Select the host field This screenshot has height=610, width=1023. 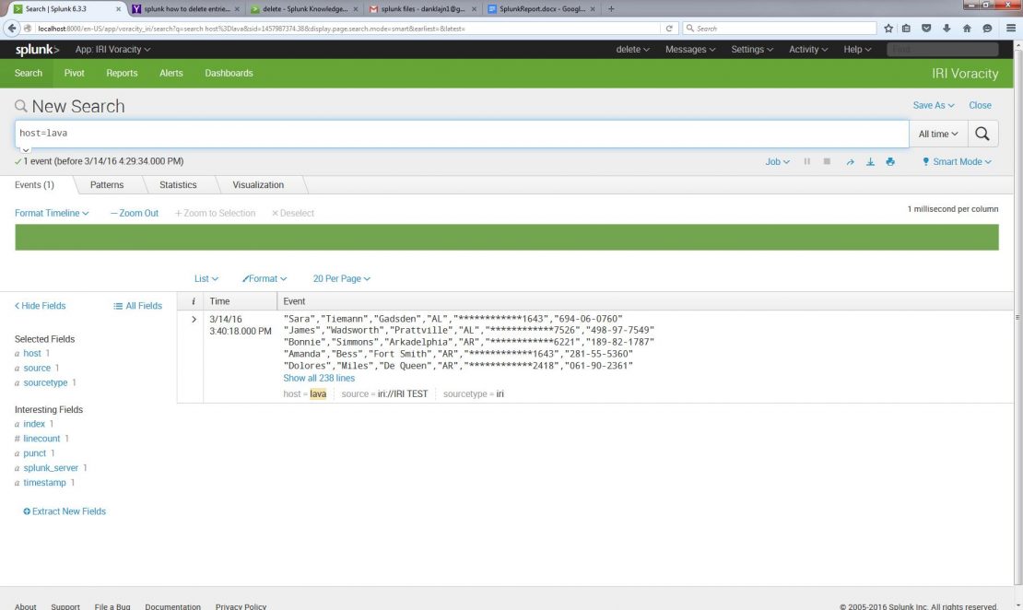pos(32,354)
